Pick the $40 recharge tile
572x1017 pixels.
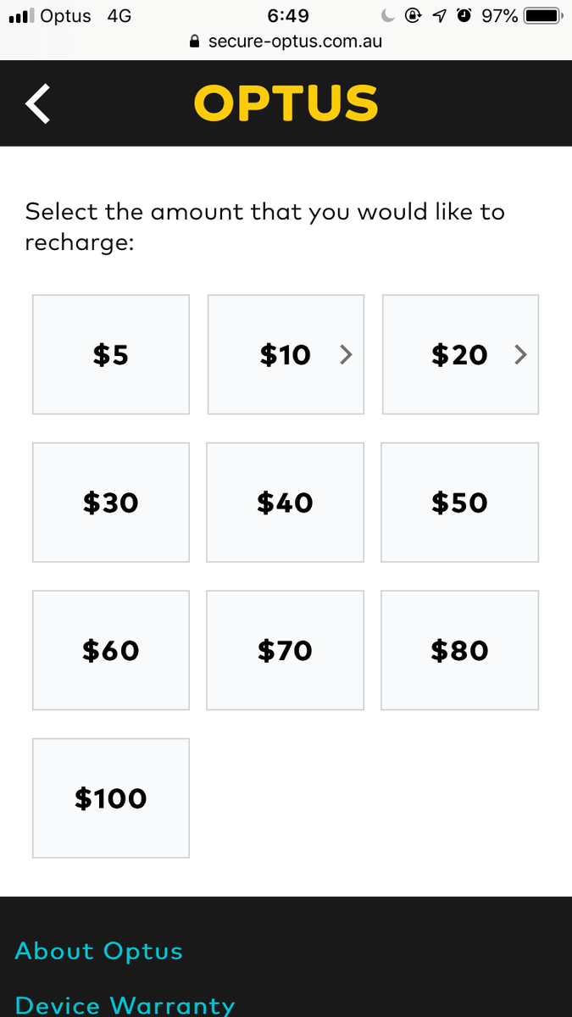tap(286, 503)
